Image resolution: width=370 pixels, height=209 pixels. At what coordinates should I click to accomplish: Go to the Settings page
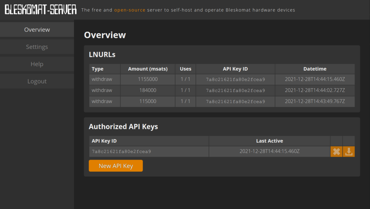[37, 47]
